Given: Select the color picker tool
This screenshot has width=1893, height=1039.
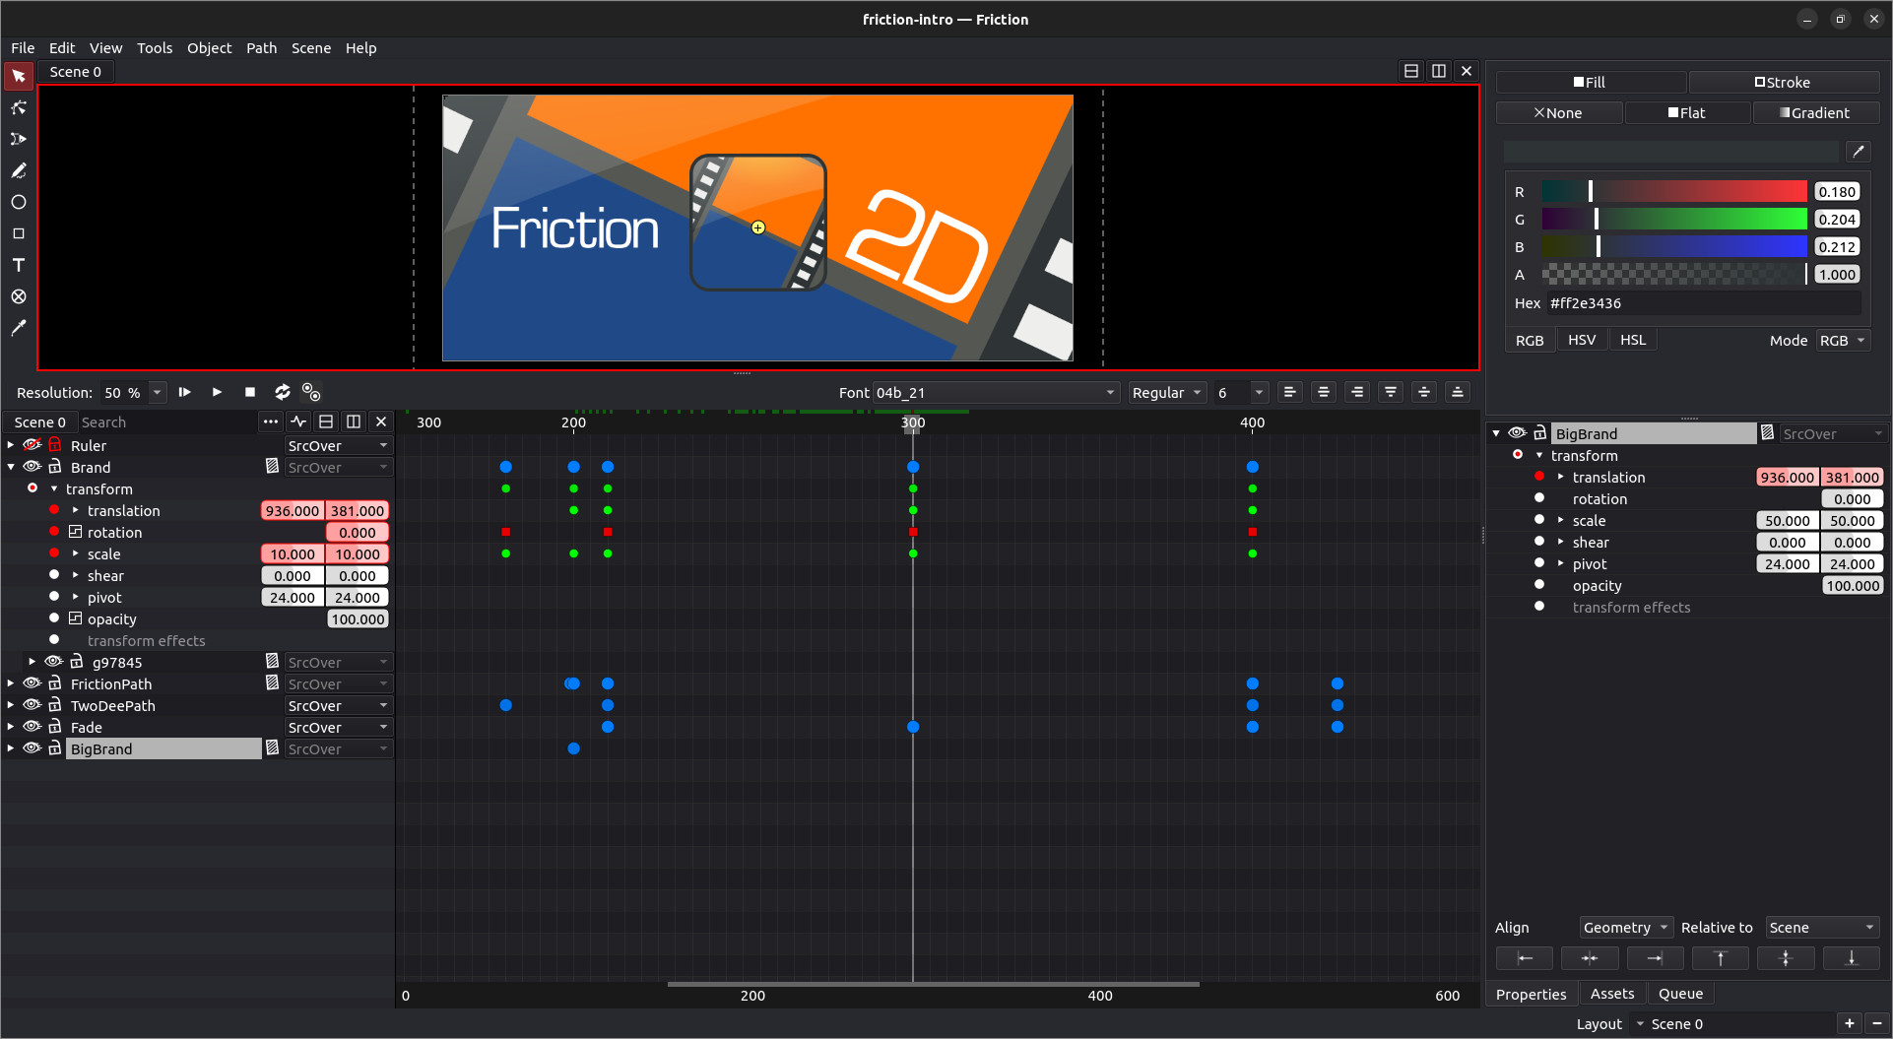Looking at the screenshot, I should click(19, 328).
